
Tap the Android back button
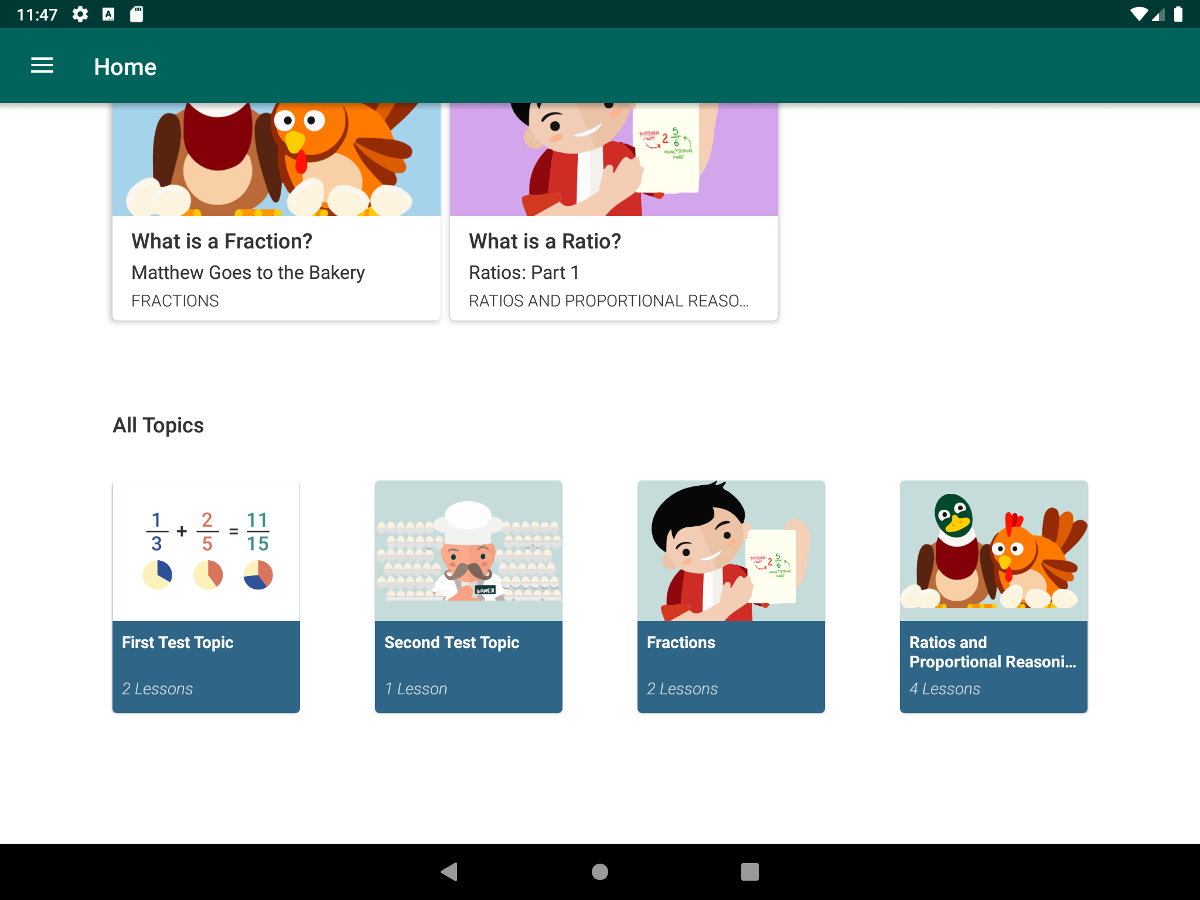click(x=449, y=871)
